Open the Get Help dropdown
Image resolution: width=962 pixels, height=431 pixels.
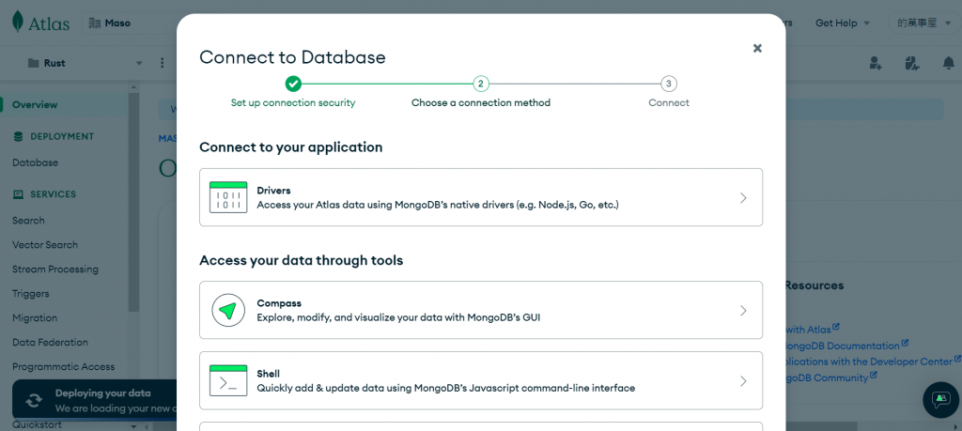pyautogui.click(x=842, y=23)
